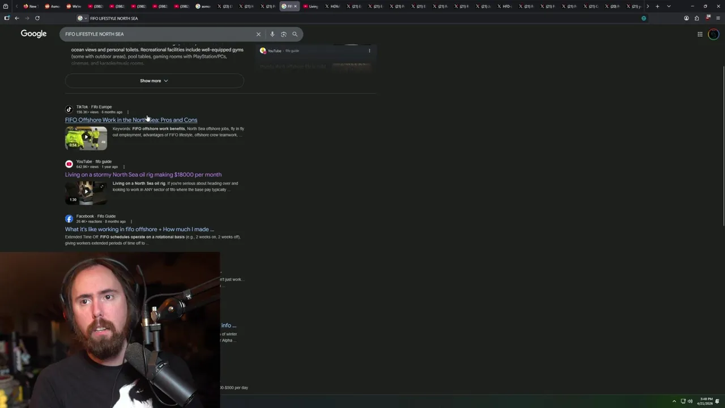Image resolution: width=725 pixels, height=408 pixels.
Task: Open the browser hamburger menu
Action: tap(718, 18)
